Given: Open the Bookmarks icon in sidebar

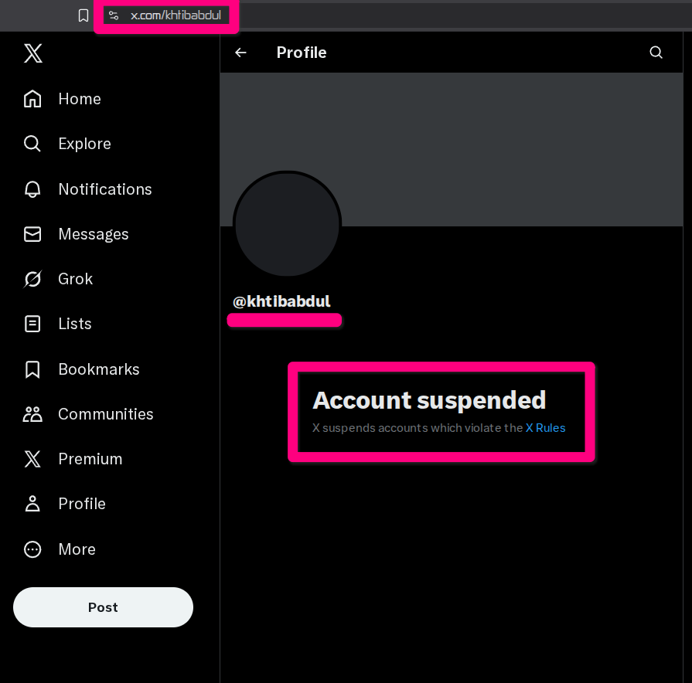Looking at the screenshot, I should 32,369.
